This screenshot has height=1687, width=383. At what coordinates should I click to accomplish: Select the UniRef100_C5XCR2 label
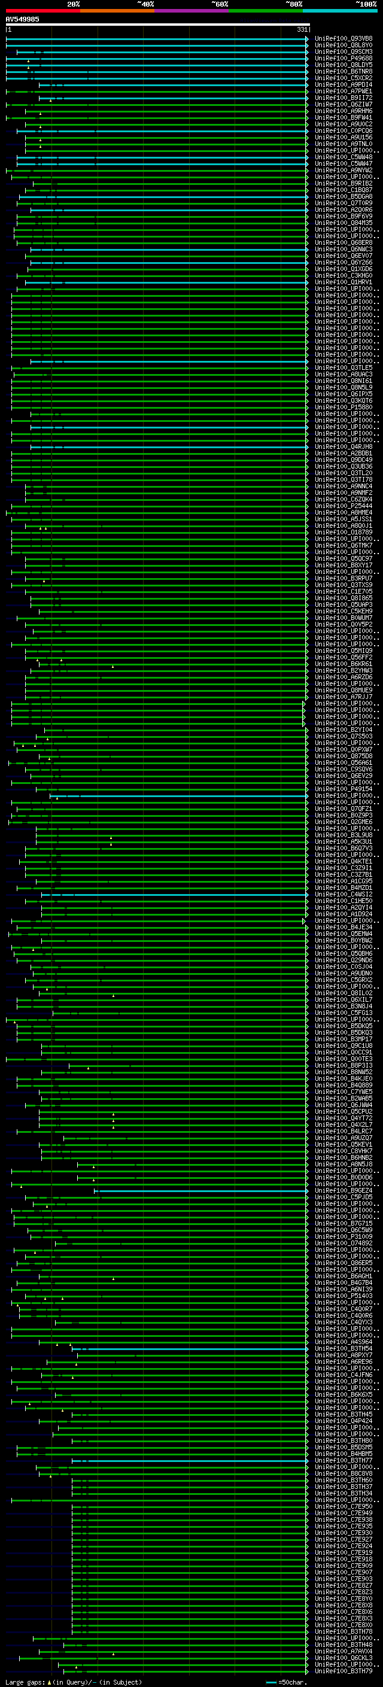pos(344,78)
